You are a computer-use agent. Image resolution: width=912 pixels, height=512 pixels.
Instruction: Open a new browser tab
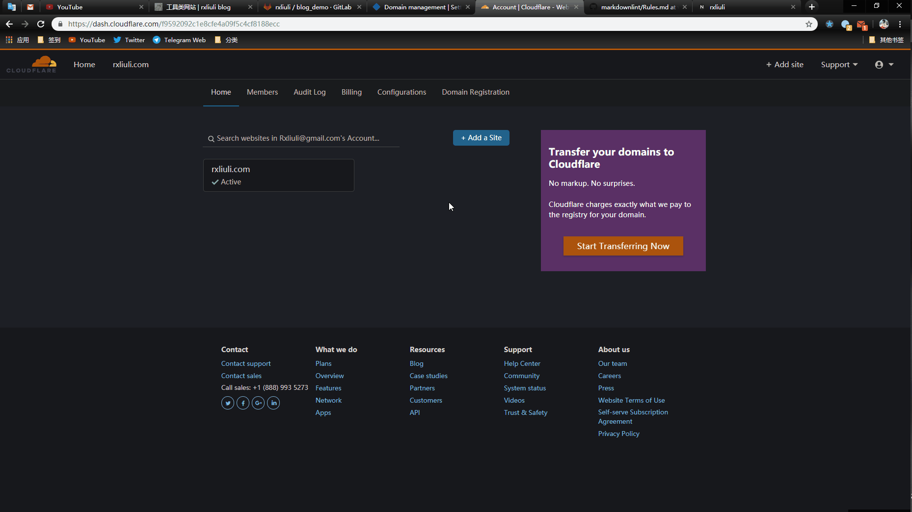(812, 7)
